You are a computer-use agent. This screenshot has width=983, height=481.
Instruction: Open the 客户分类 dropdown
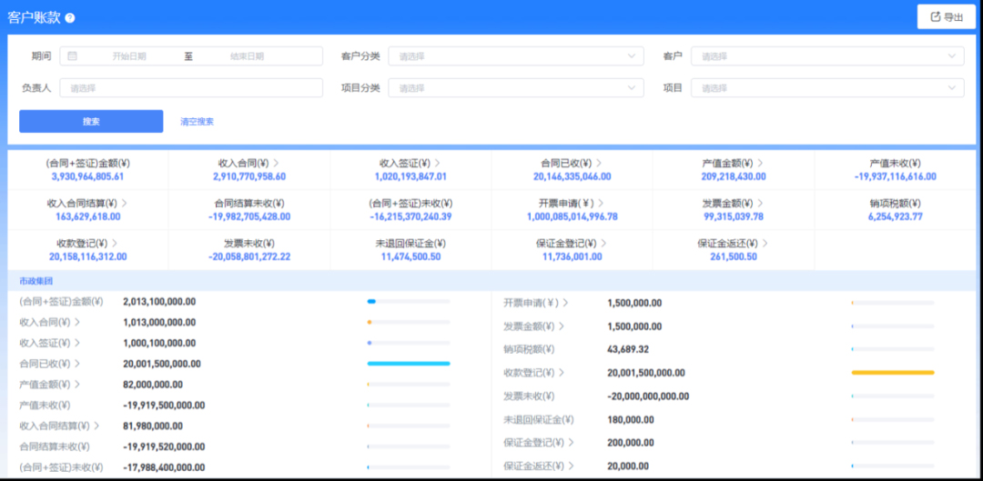click(516, 56)
